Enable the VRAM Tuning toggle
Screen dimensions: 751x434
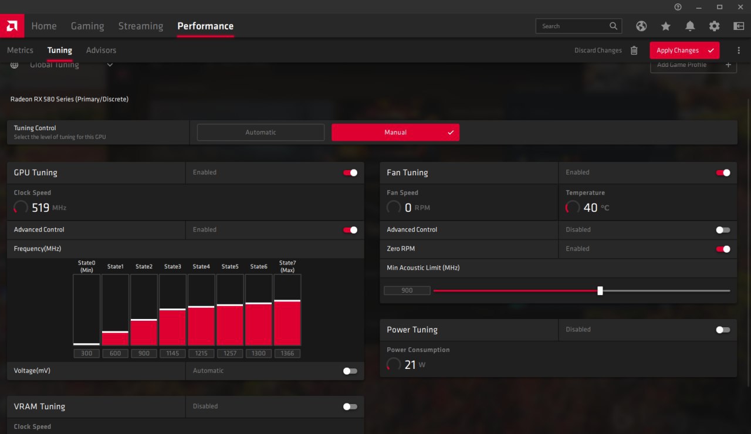[350, 406]
